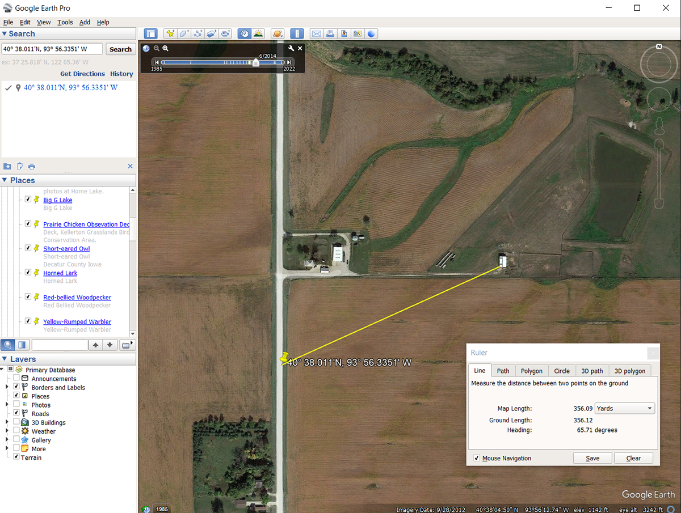
Task: Expand the Borders and Labels layer
Action: pos(7,387)
